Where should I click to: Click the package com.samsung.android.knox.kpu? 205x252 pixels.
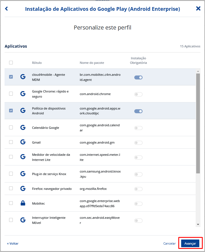tap(100, 174)
